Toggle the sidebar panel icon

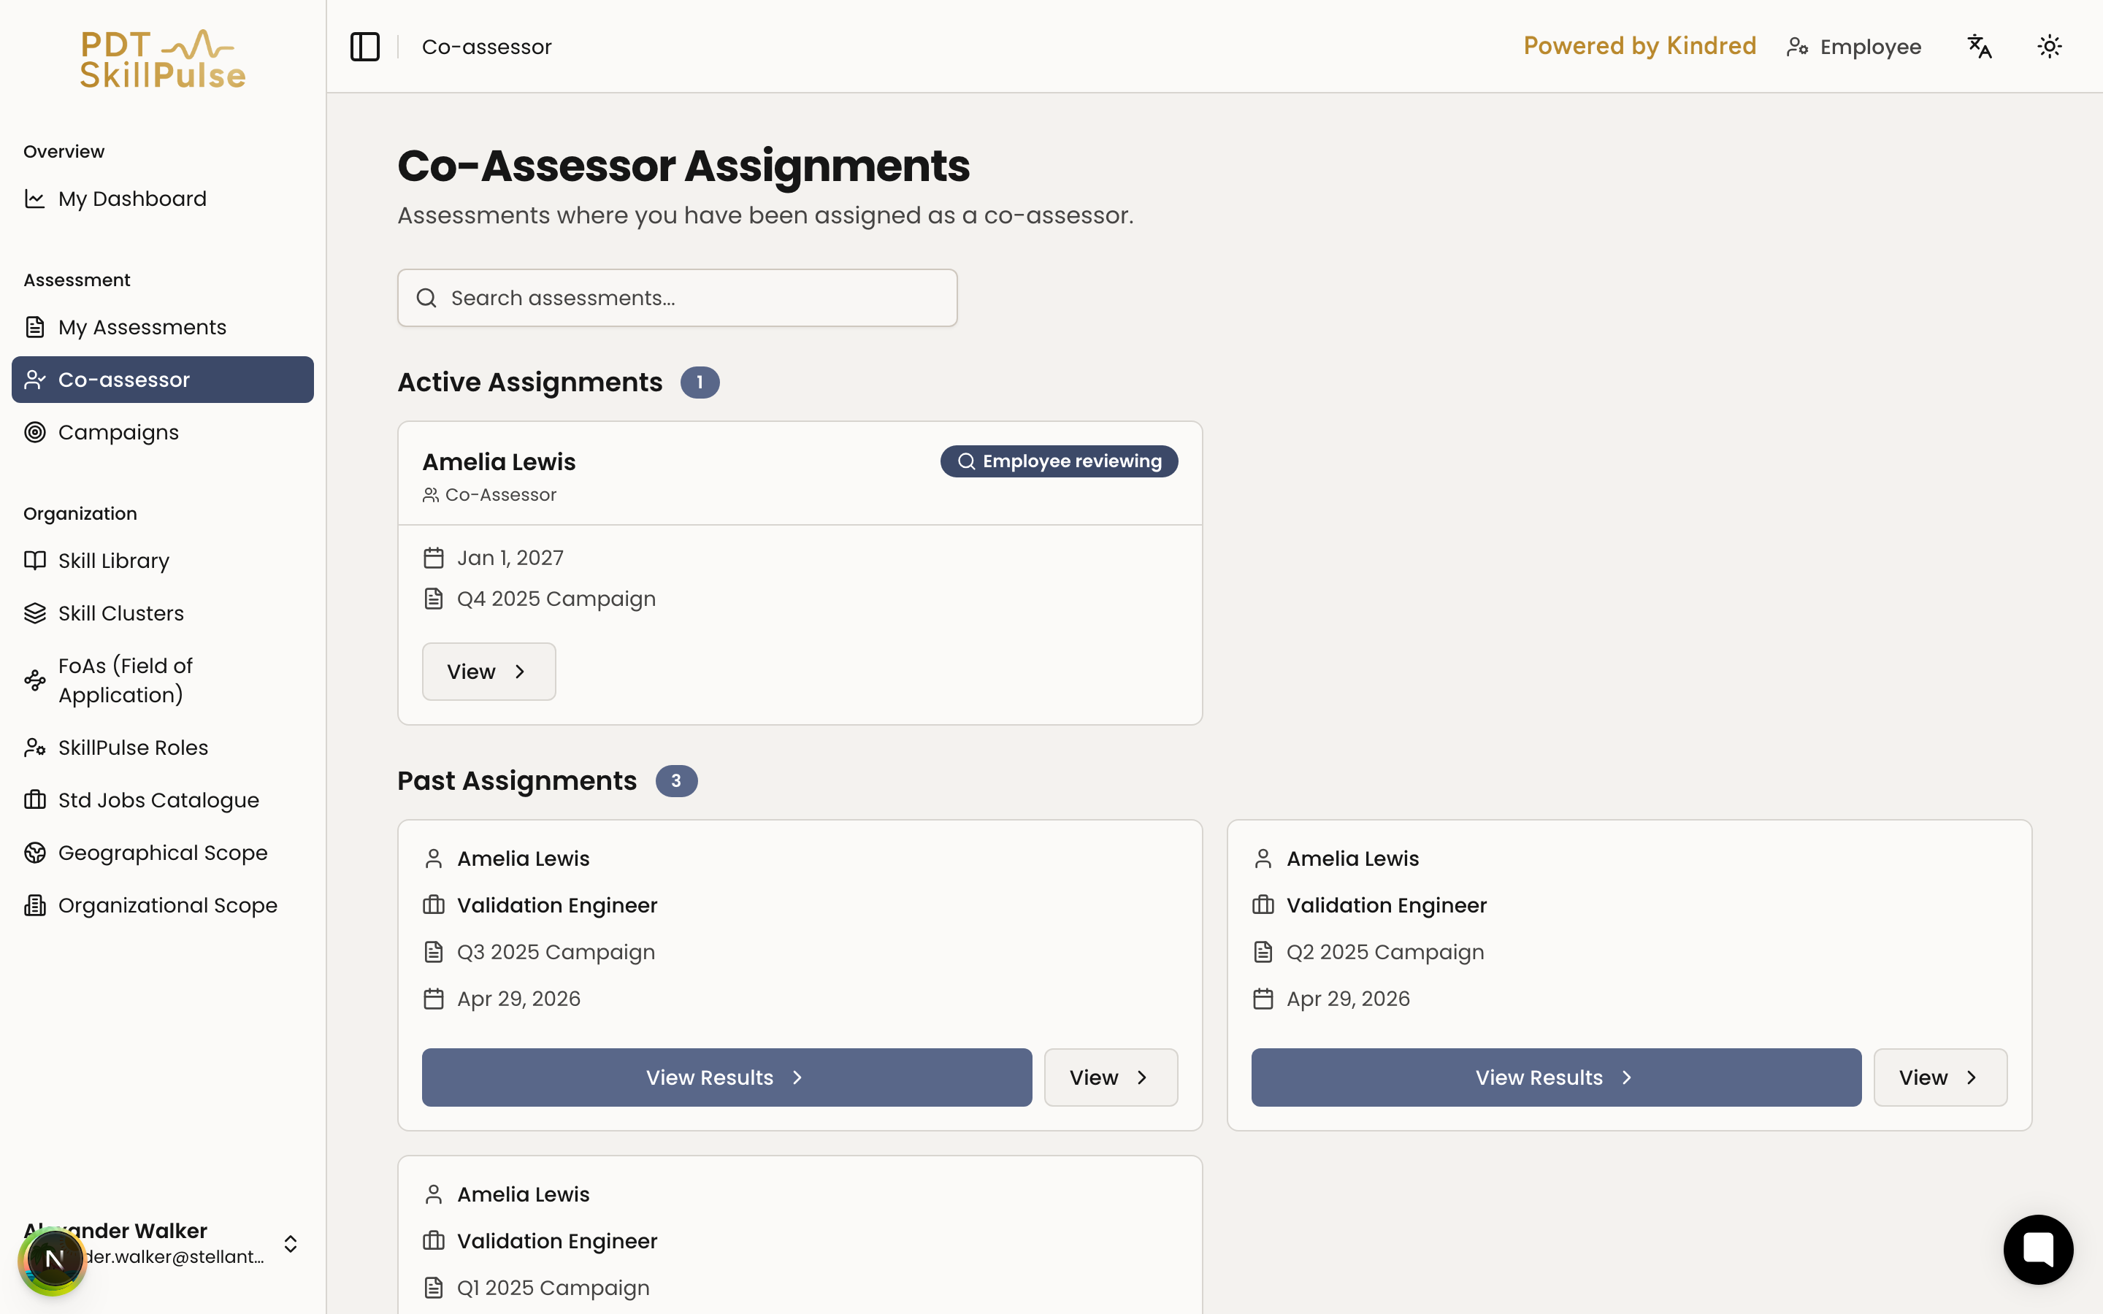[x=364, y=47]
